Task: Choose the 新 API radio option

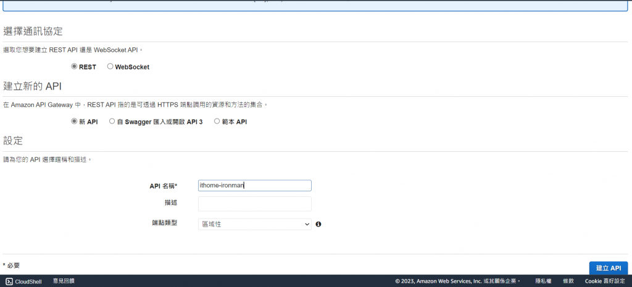Action: pyautogui.click(x=74, y=122)
